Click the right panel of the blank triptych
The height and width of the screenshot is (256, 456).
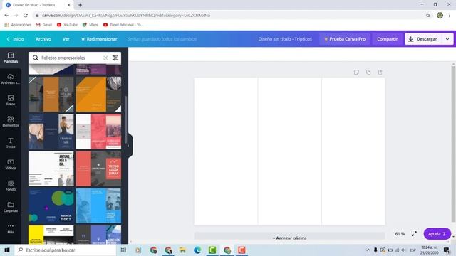tap(353, 151)
